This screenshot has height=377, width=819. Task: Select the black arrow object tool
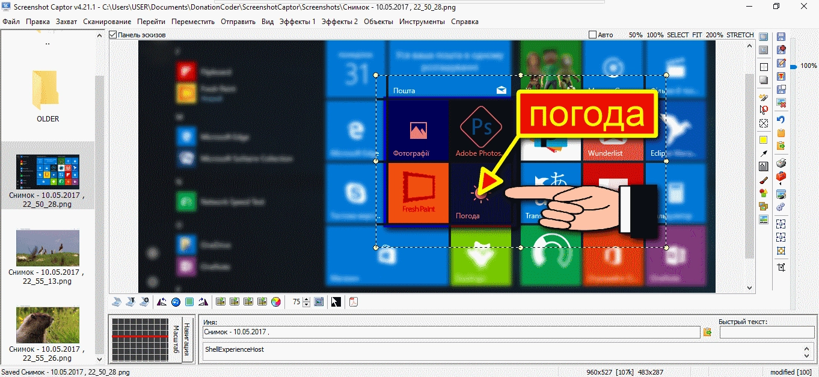tap(764, 153)
